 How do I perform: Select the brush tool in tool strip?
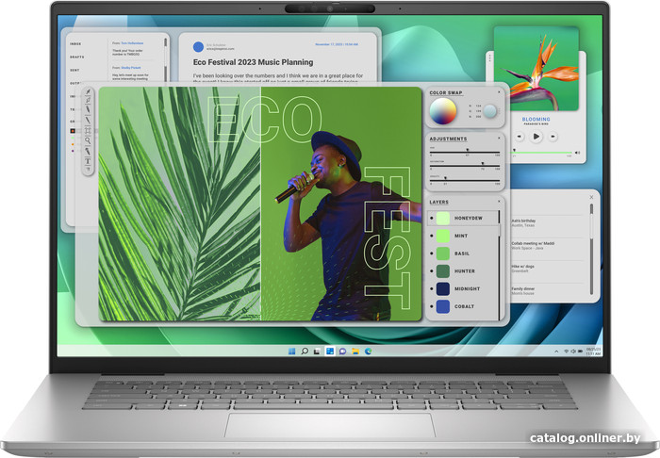click(88, 109)
